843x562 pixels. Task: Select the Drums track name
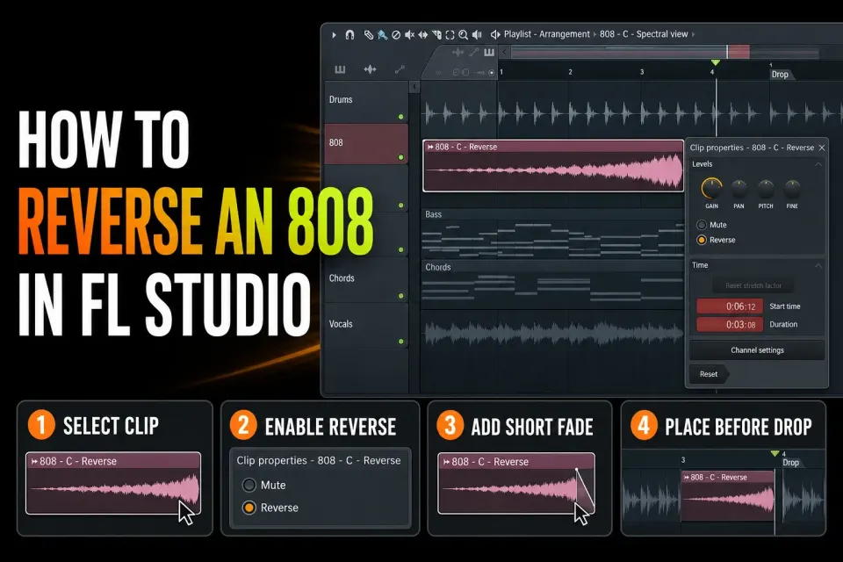(341, 99)
